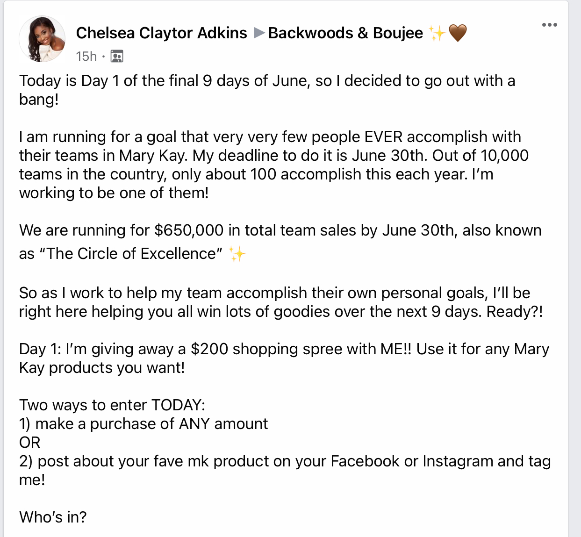581x537 pixels.
Task: Click the paragraph about winning goodies
Action: coord(281,302)
